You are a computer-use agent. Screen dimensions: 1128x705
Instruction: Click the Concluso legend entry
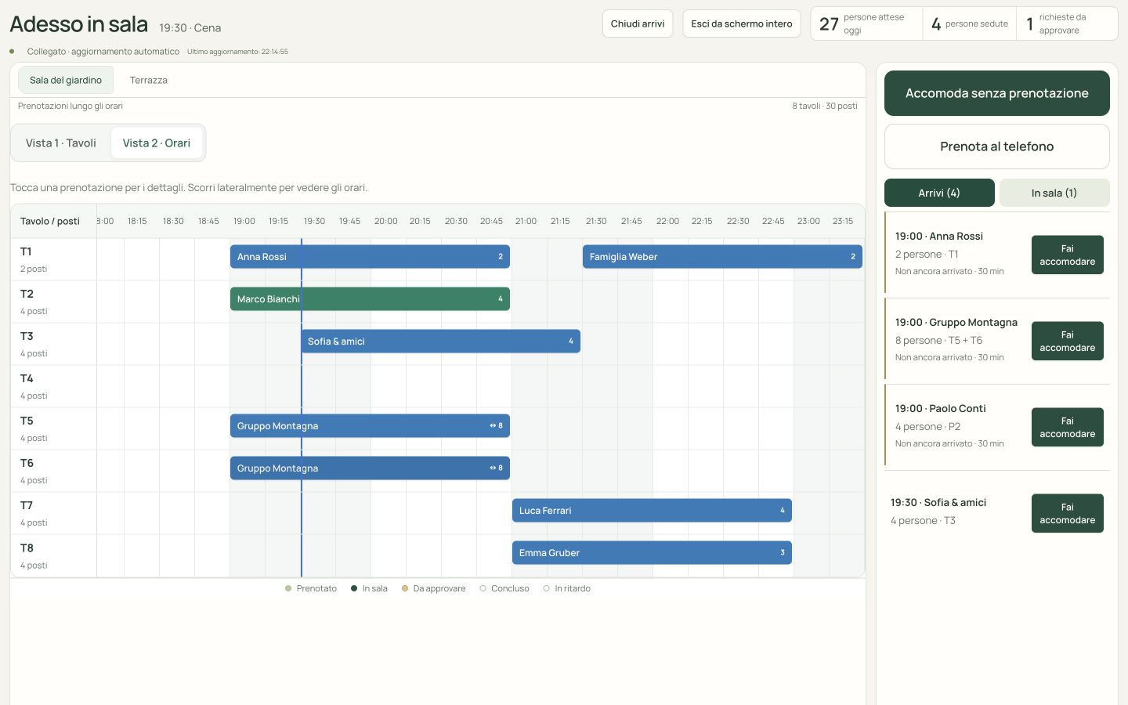tap(504, 589)
